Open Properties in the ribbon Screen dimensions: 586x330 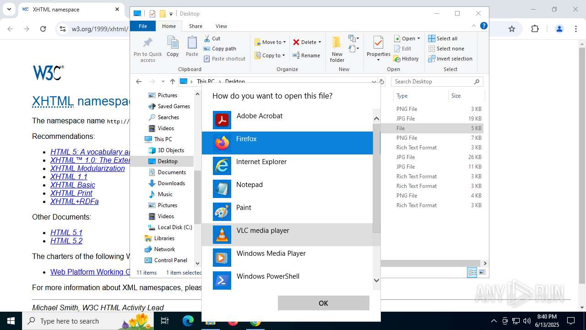coord(378,49)
